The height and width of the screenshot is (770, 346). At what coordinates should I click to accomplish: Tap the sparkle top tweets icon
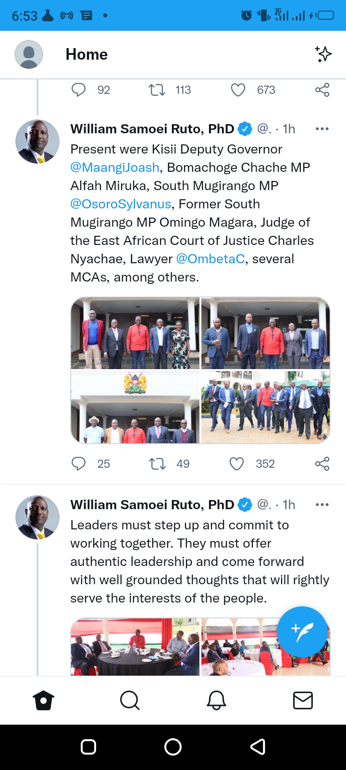(x=323, y=54)
